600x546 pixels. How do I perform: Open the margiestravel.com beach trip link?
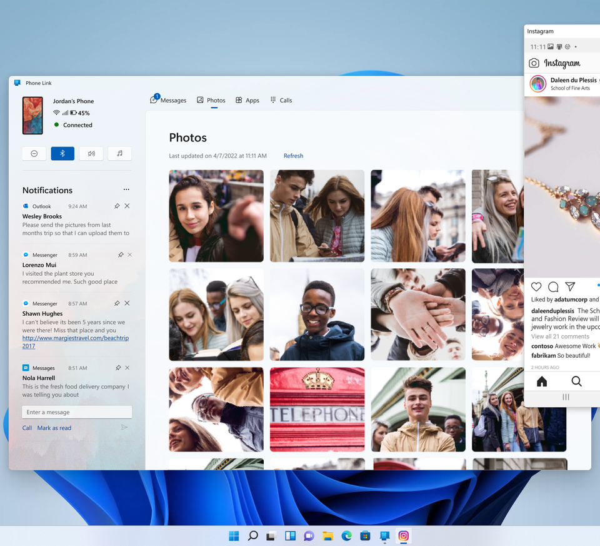pos(75,341)
